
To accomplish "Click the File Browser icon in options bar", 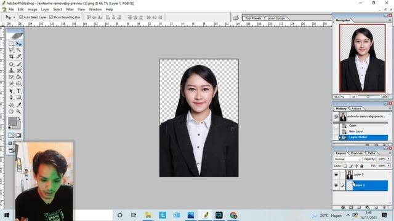I will pyautogui.click(x=236, y=17).
